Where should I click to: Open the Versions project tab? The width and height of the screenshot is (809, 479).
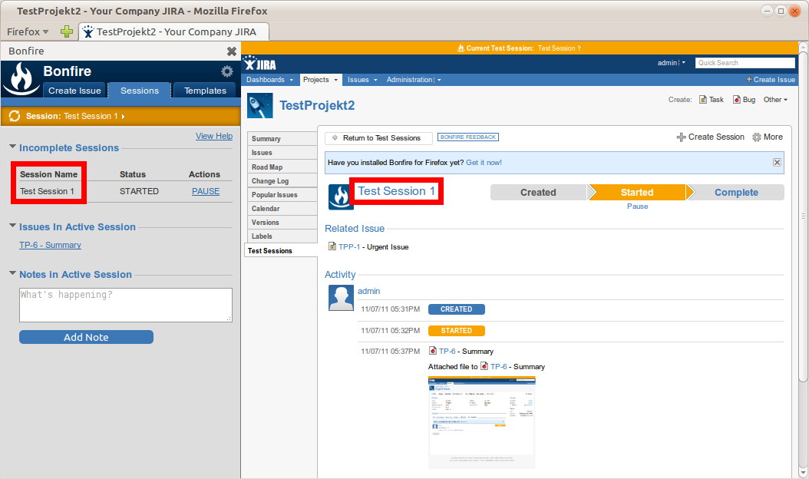tap(282, 223)
